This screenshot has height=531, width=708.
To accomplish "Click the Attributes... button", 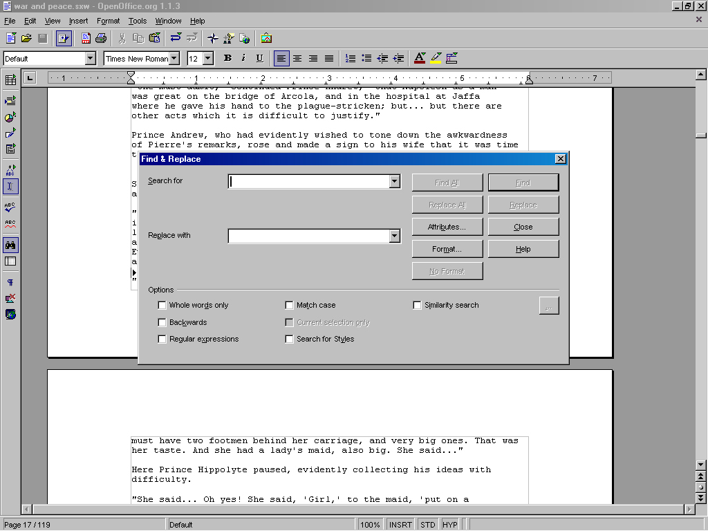I will coord(447,227).
